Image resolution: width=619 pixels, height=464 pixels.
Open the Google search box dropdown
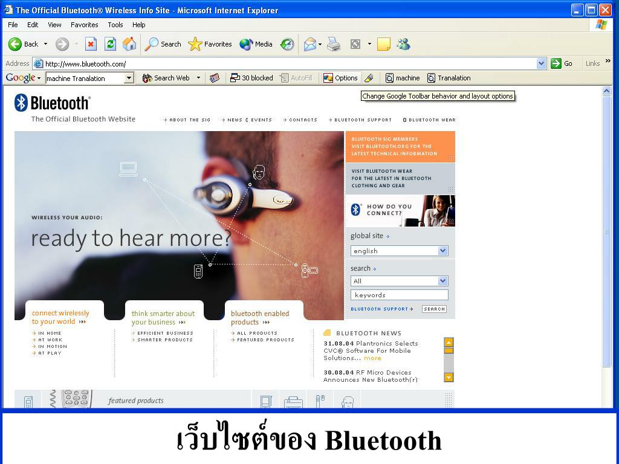pos(129,78)
